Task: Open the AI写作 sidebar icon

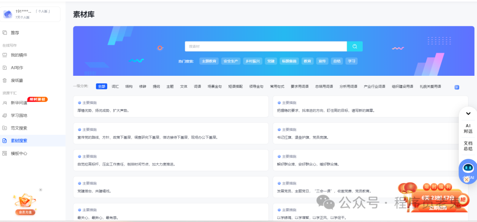Action: [x=4, y=68]
